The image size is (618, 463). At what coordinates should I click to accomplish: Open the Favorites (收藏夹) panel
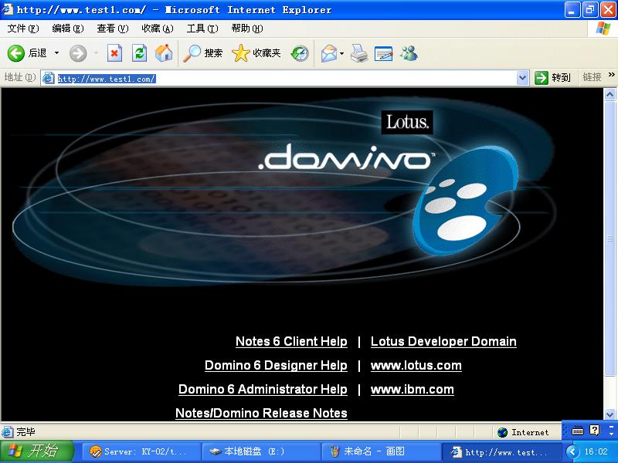tap(256, 53)
